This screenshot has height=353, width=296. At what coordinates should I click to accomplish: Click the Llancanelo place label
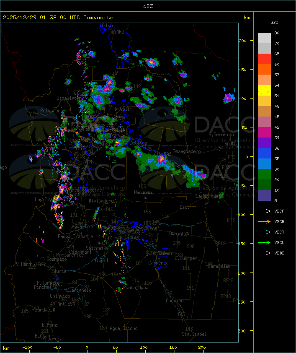pos(79,291)
